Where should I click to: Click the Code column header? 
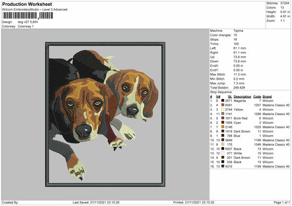pos(257,97)
